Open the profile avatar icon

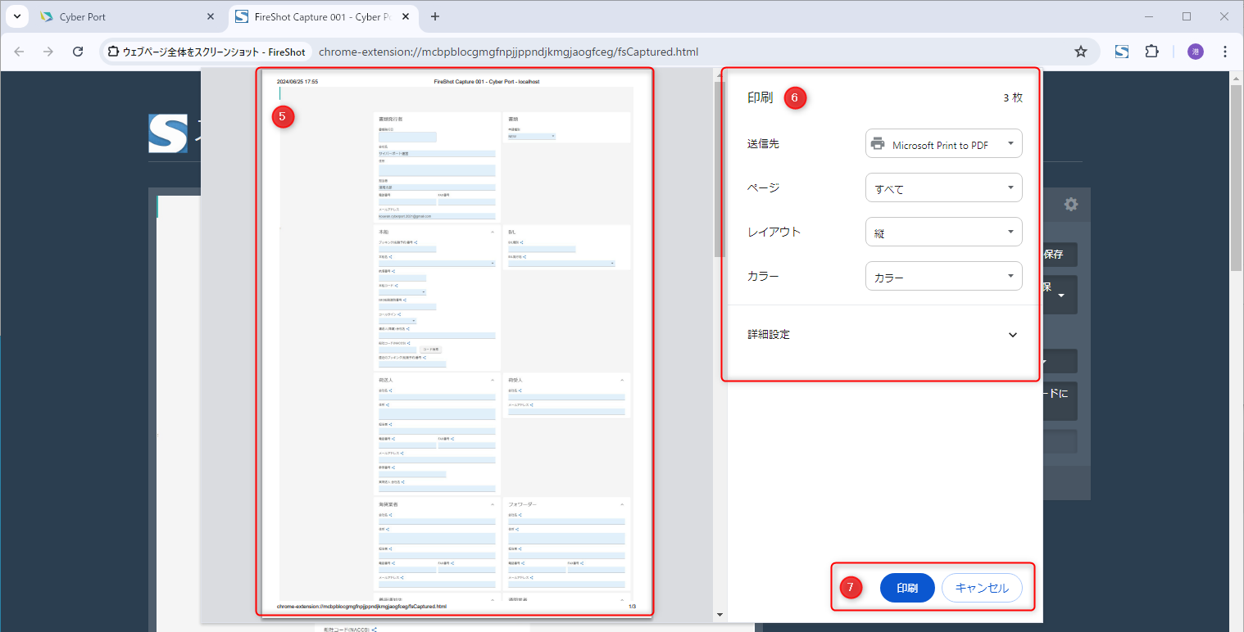(1196, 52)
